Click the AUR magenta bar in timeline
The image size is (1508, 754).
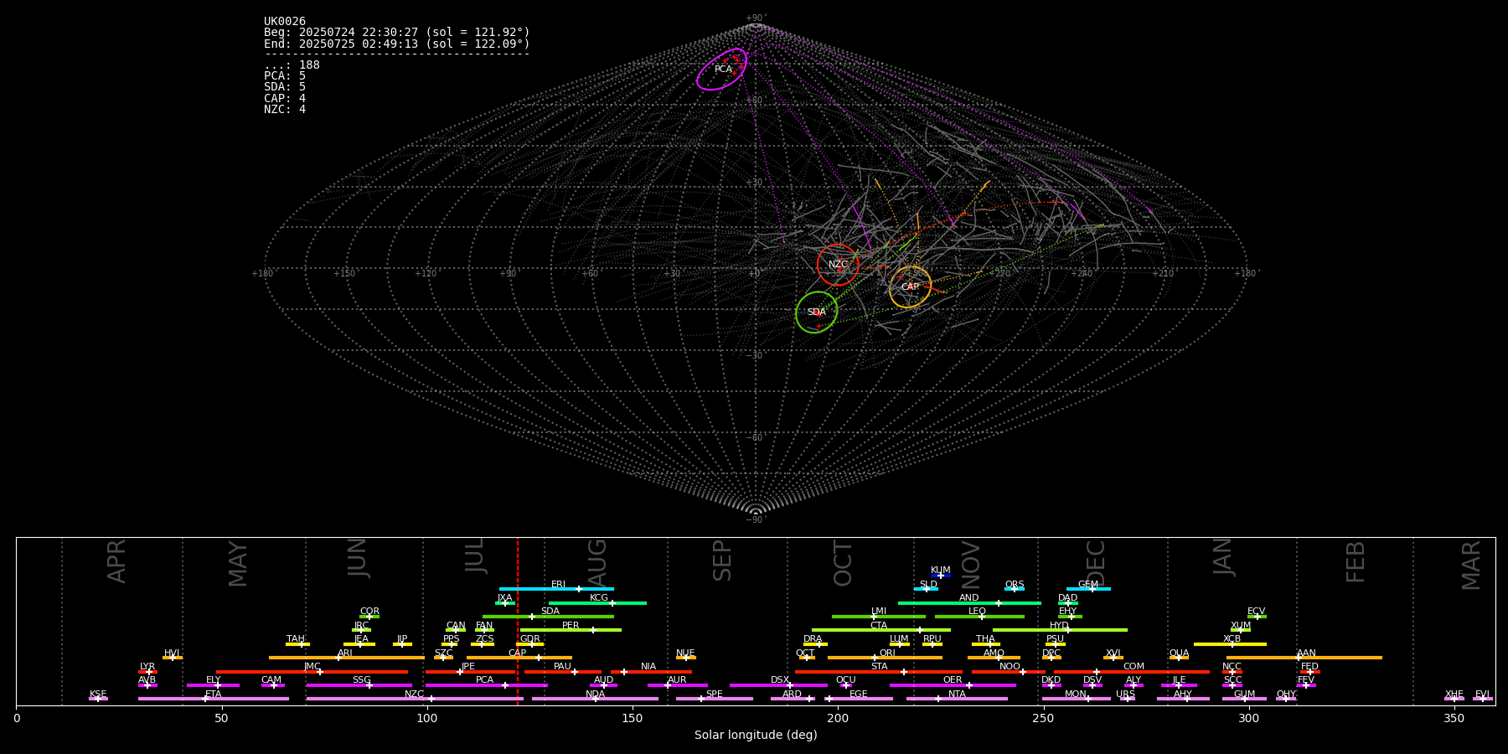tap(677, 685)
